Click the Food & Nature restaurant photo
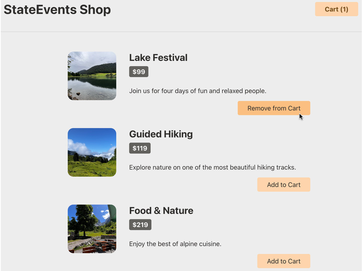Viewport: 363px width, 271px height. pyautogui.click(x=92, y=229)
